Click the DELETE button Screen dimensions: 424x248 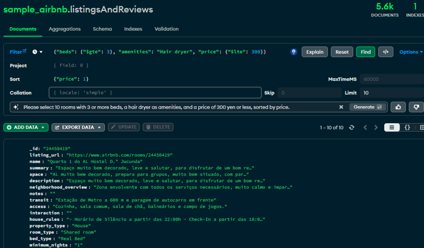[158, 127]
